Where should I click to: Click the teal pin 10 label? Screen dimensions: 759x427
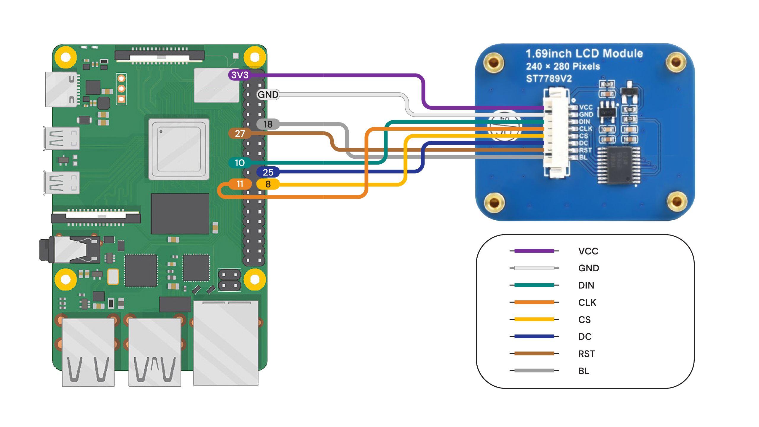pos(240,162)
